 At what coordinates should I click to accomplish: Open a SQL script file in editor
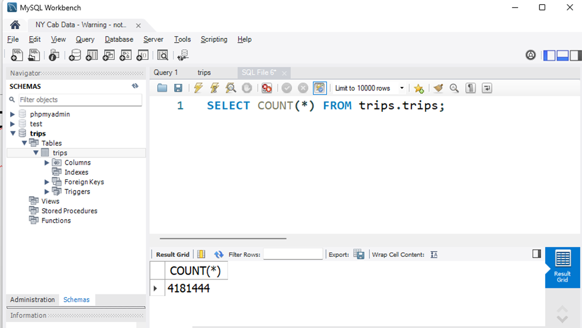tap(162, 88)
